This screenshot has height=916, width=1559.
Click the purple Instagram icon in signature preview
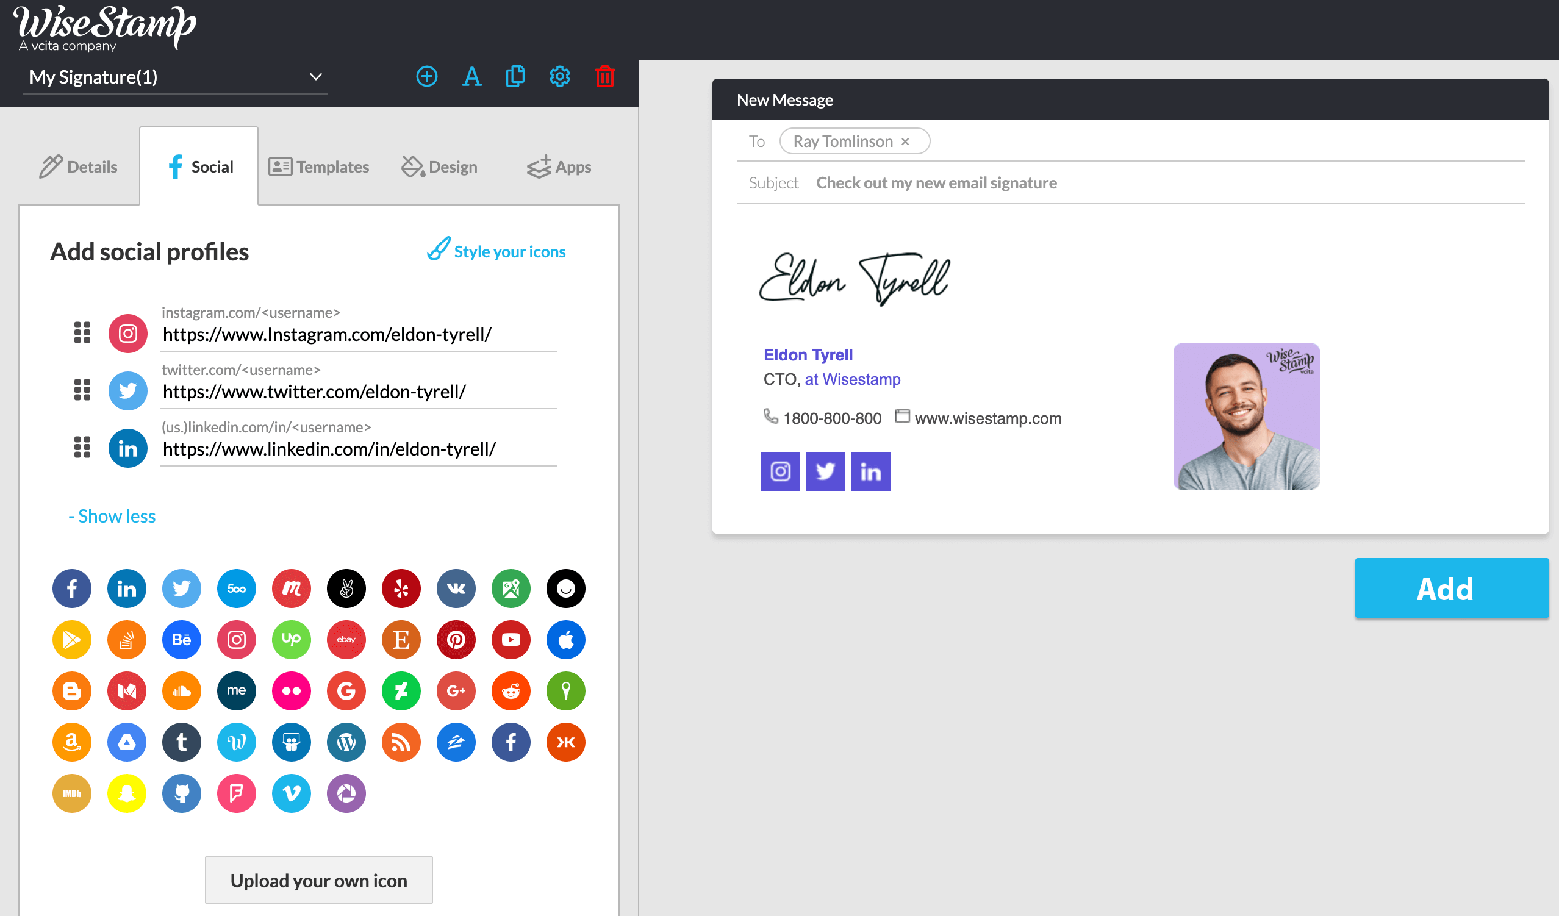780,471
